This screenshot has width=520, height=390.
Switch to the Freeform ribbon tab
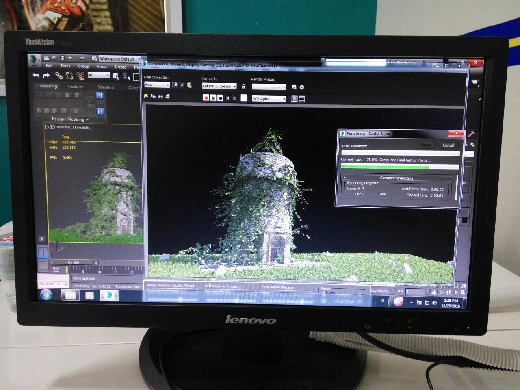(75, 87)
